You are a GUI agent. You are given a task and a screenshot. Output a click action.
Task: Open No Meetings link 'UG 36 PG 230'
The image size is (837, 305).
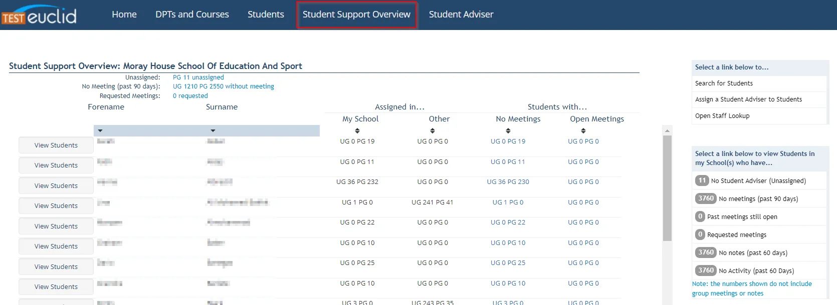tap(508, 182)
